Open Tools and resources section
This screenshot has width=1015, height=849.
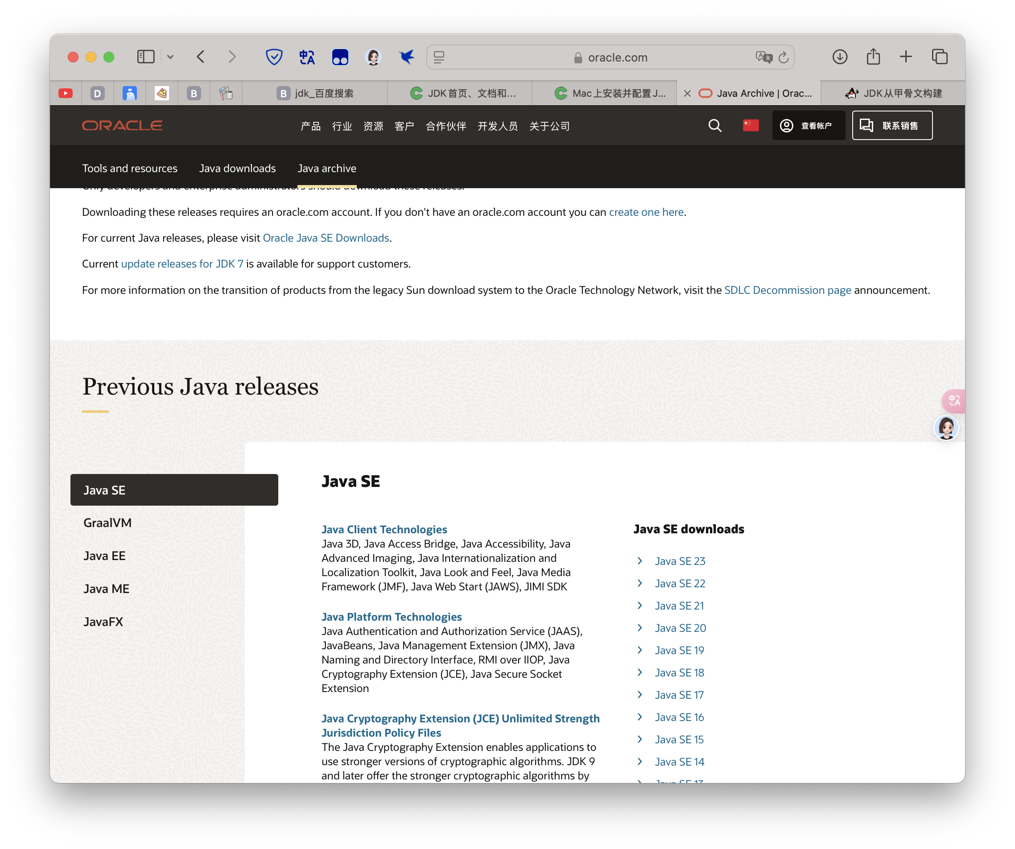coord(129,168)
